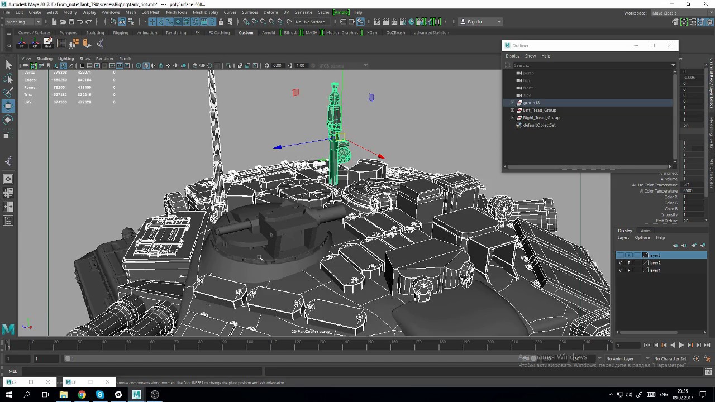Redo action in status line
This screenshot has width=715, height=402.
click(89, 22)
